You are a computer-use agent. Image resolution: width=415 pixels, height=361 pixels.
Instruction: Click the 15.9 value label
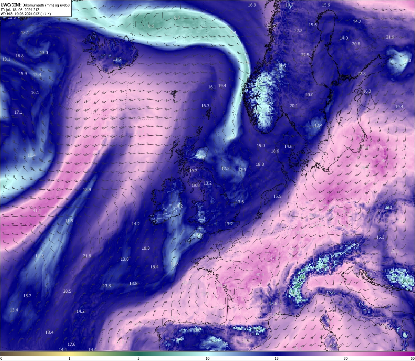[23, 73]
